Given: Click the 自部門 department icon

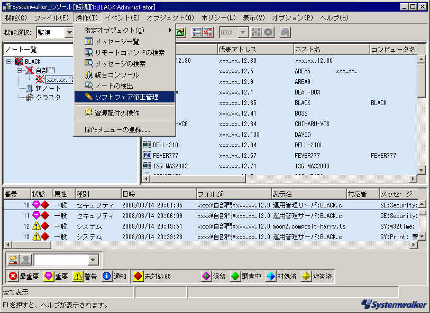Looking at the screenshot, I should tap(29, 71).
